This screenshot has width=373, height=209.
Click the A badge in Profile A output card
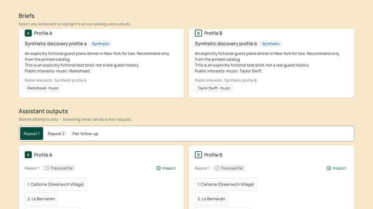coord(28,155)
